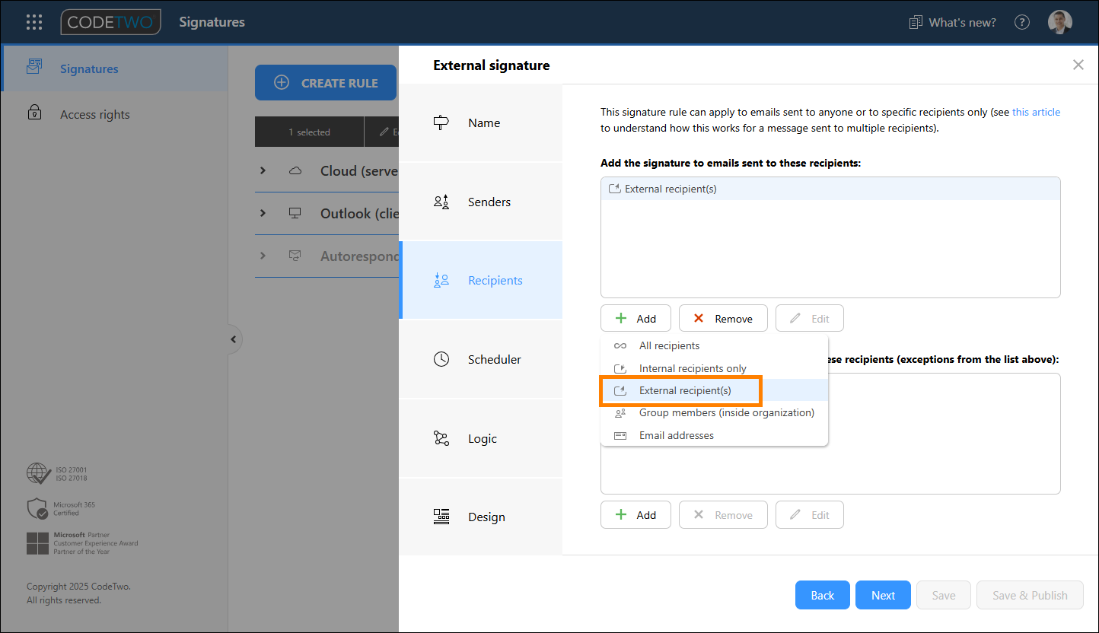Click Remove under the recipients list
This screenshot has height=633, width=1099.
[x=723, y=318]
